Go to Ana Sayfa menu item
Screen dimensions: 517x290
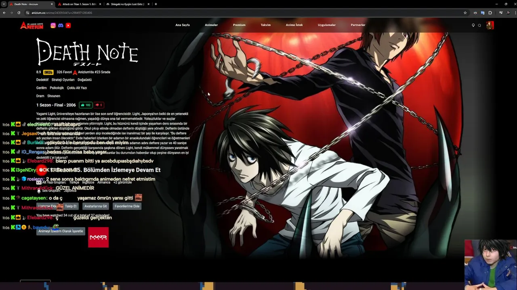click(x=183, y=25)
